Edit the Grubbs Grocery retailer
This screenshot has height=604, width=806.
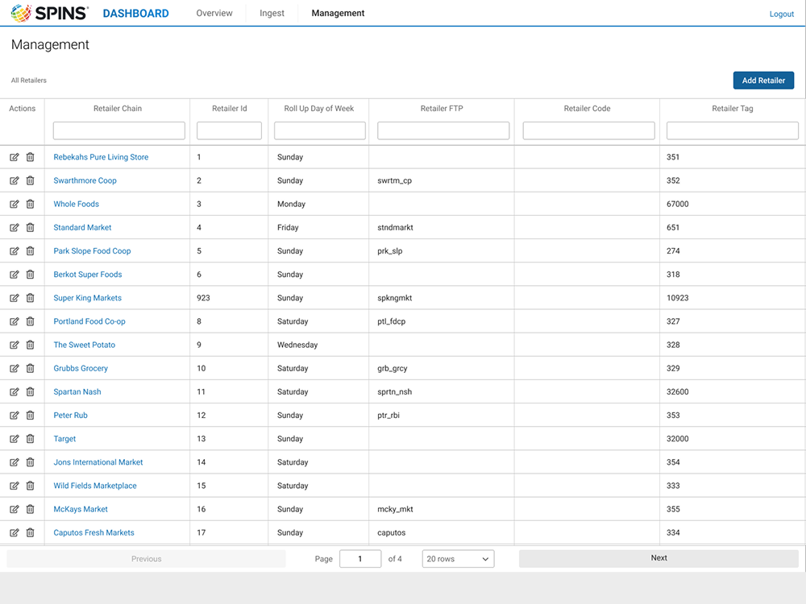[x=15, y=368]
